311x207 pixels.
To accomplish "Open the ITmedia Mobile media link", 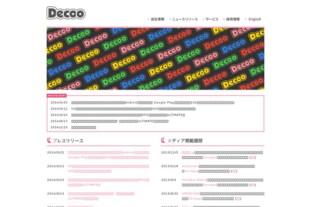I will click(194, 180).
